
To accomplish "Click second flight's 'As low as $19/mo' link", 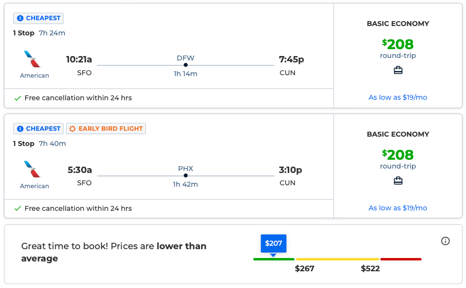I will click(398, 208).
